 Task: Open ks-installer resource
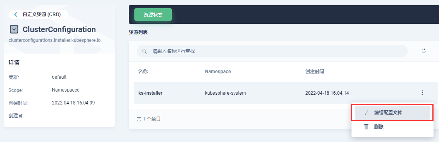[x=150, y=93]
